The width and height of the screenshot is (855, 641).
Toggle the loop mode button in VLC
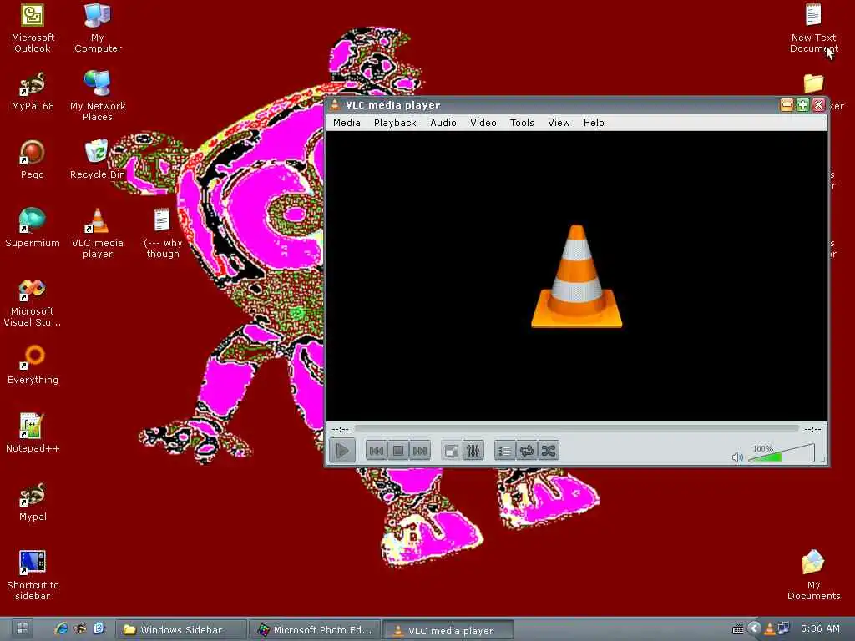[527, 451]
